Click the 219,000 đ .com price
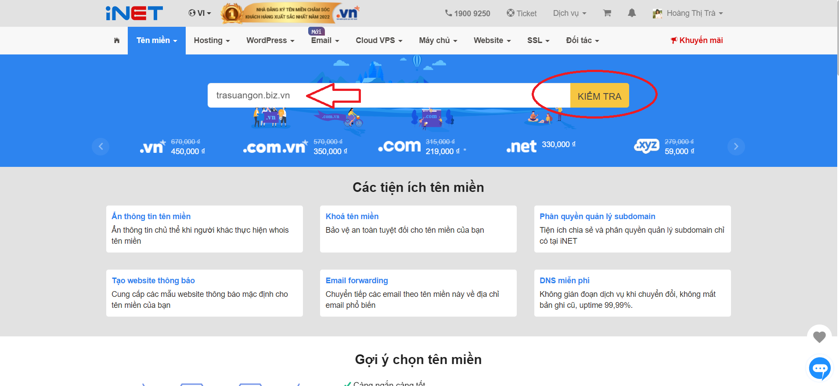This screenshot has height=386, width=839. pos(443,151)
